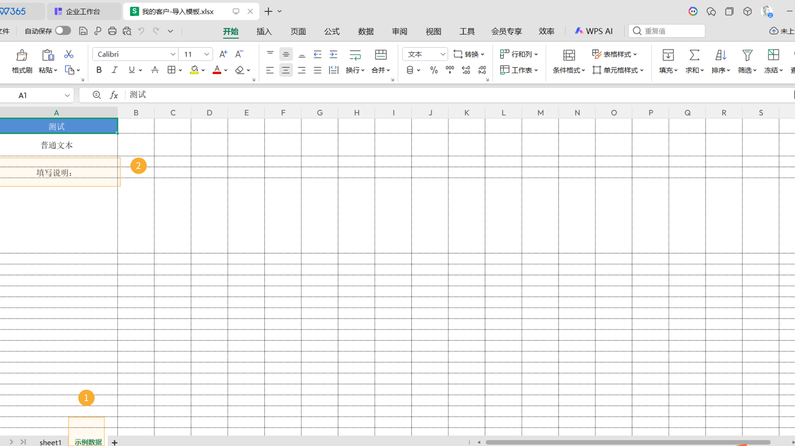Apply percent style format
This screenshot has height=446, width=795.
(x=434, y=70)
